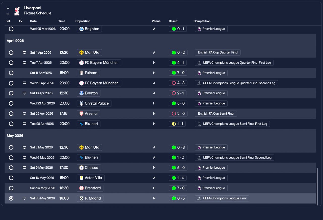
Task: View the 0 - 5 R. Madrid result
Action: [x=178, y=198]
